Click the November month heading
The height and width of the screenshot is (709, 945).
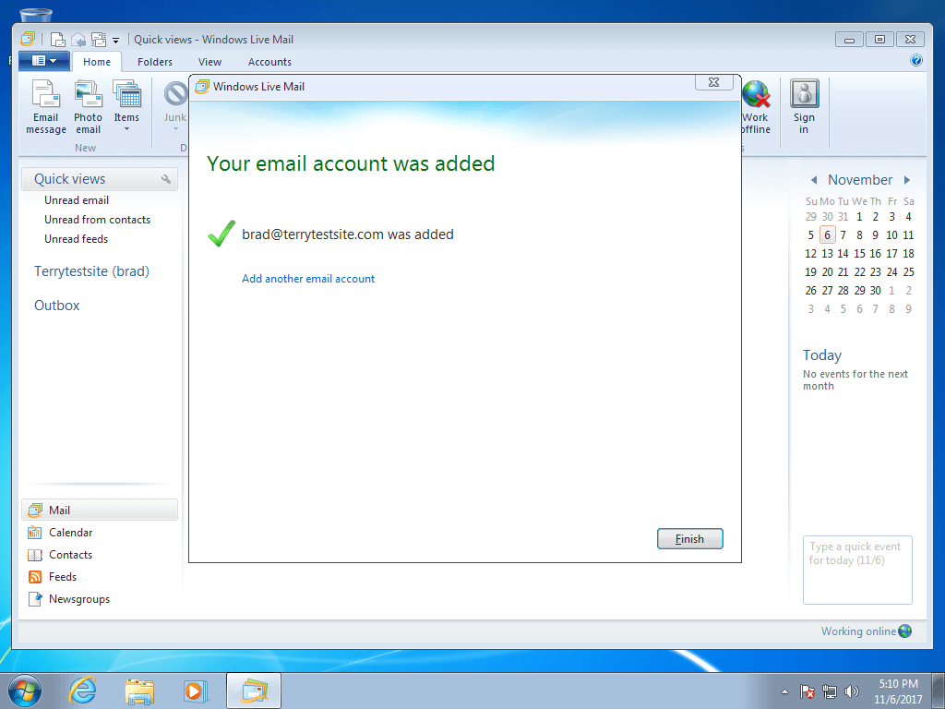point(860,180)
